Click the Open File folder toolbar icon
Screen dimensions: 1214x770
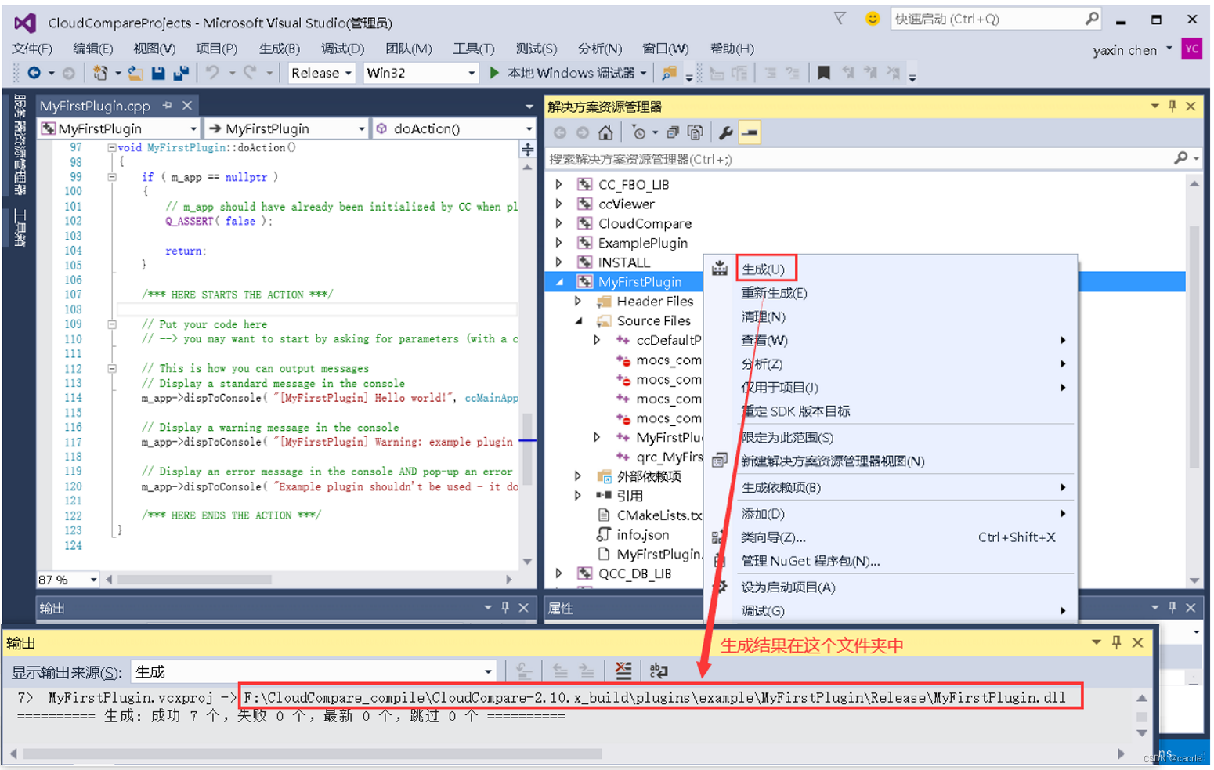point(135,73)
